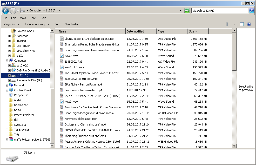This screenshot has width=256, height=165.
Task: Click the green Refresh button in address bar
Action: pyautogui.click(x=187, y=11)
